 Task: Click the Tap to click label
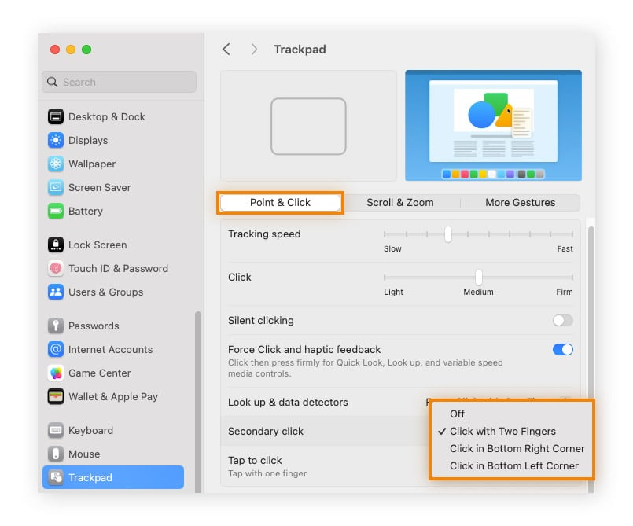[x=255, y=460]
